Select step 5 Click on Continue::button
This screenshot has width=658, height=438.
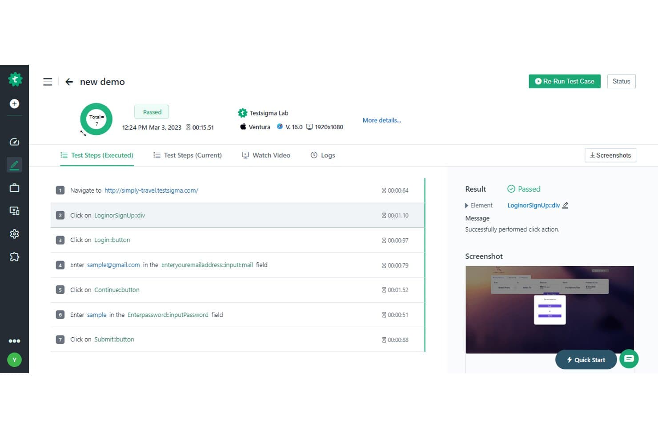(238, 290)
